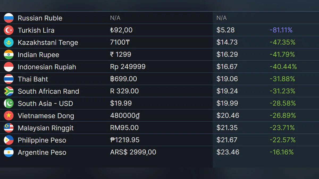Click the Indian flag icon

pos(9,55)
